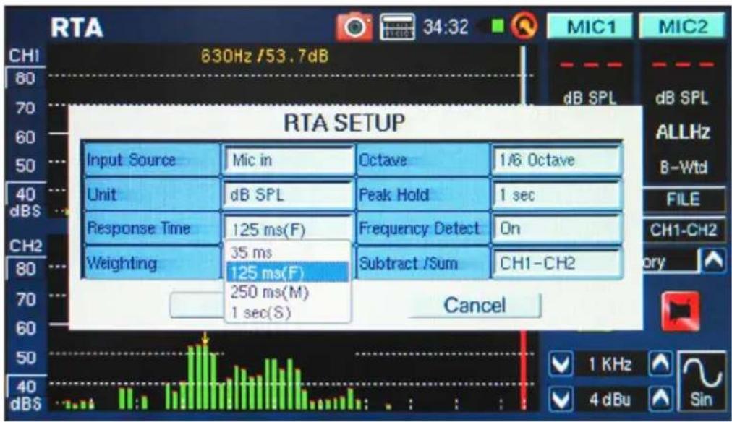Expand the memory up-arrow button
This screenshot has width=732, height=422.
click(714, 261)
